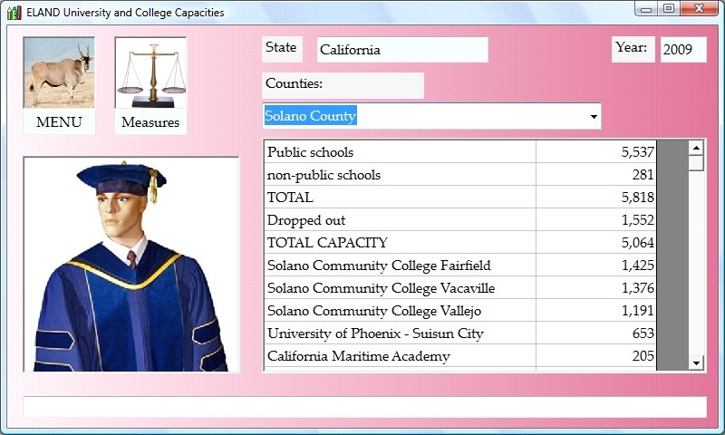Screen dimensions: 725x435
Task: Select University of Phoenix - Suisun City
Action: point(399,333)
